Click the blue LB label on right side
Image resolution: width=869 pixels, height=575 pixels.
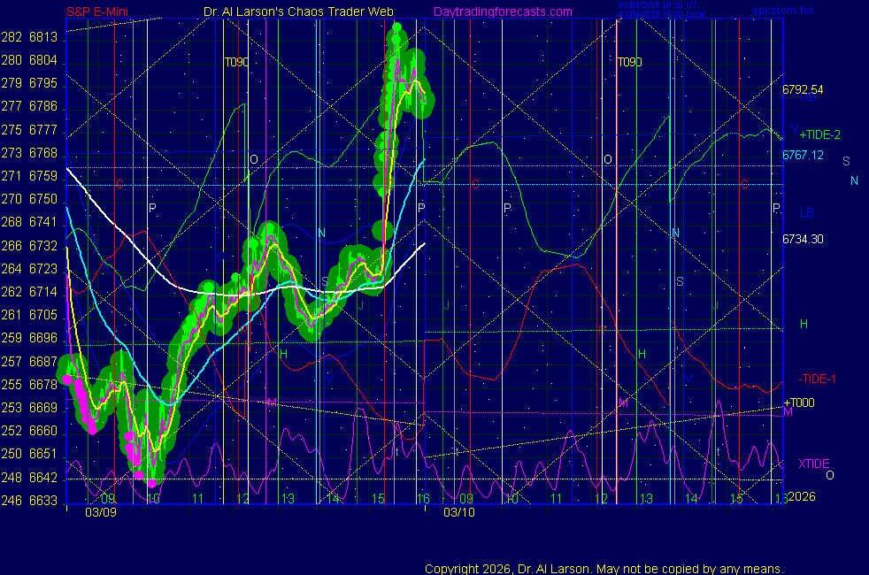807,212
